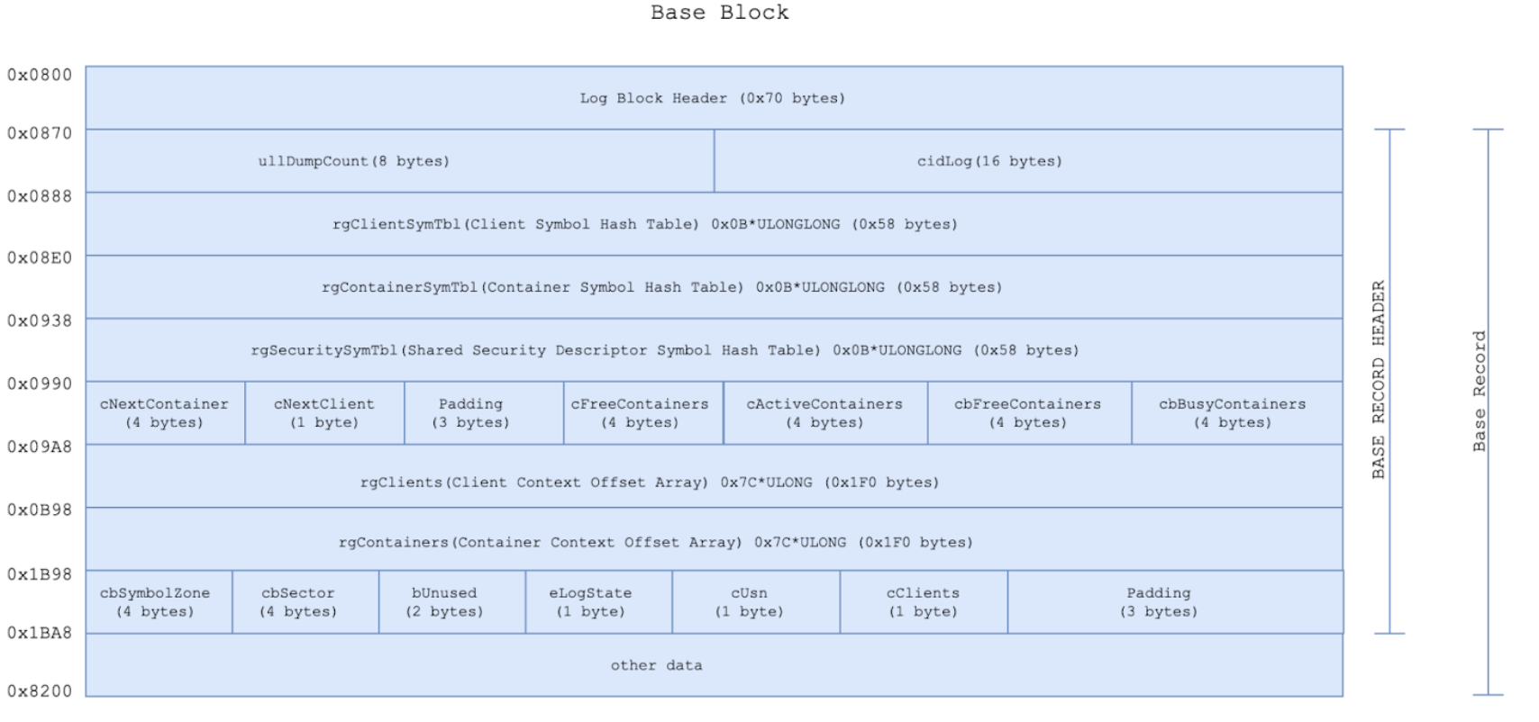
Task: Click the cClients (1 byte) cell
Action: (x=924, y=601)
